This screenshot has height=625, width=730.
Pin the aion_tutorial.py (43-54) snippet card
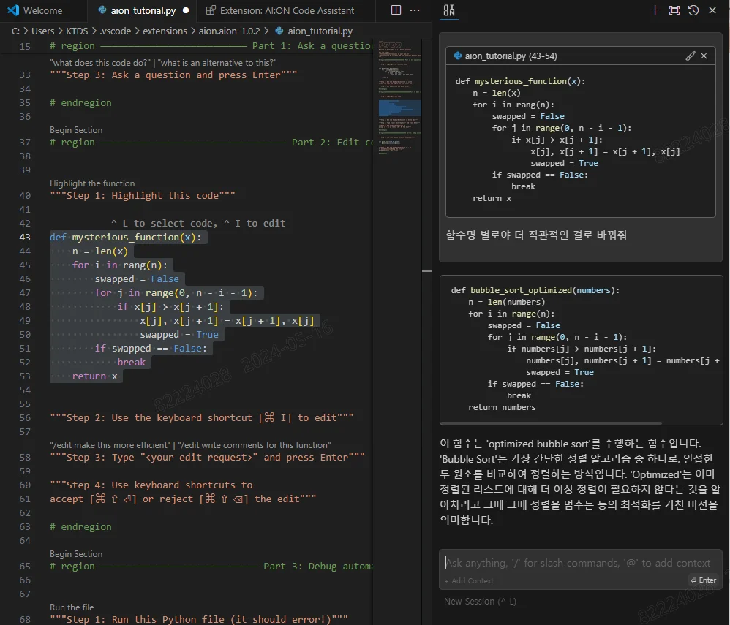690,55
